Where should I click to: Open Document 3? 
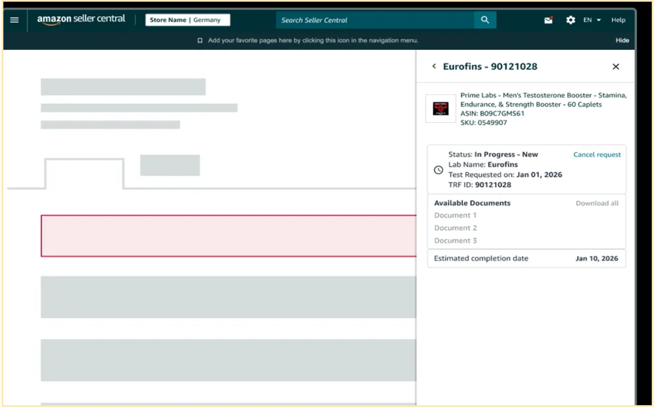pyautogui.click(x=455, y=241)
